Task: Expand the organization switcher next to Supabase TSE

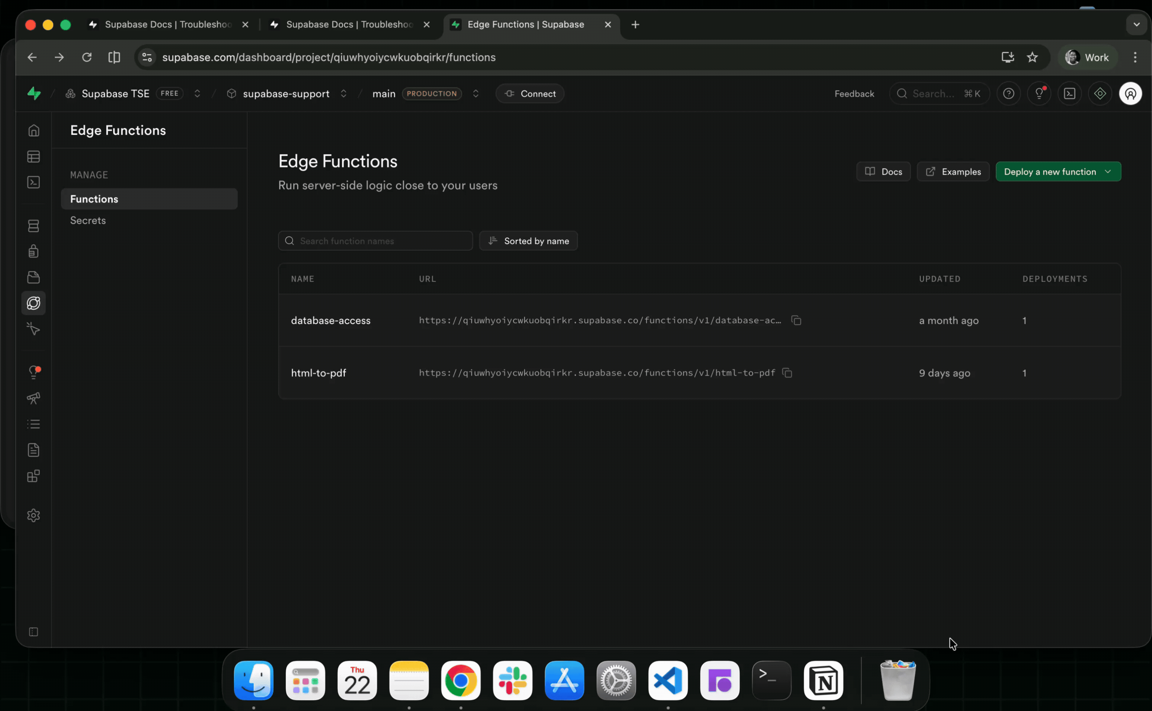Action: coord(198,93)
